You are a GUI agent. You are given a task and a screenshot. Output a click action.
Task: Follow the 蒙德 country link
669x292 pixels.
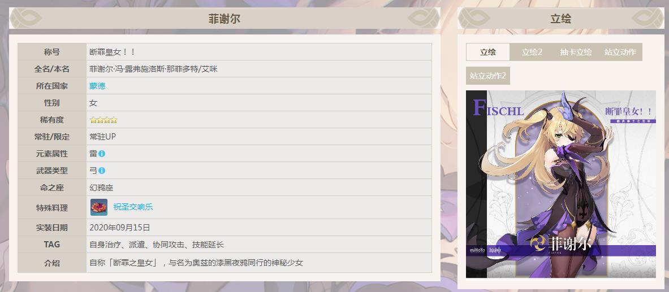[x=97, y=86]
